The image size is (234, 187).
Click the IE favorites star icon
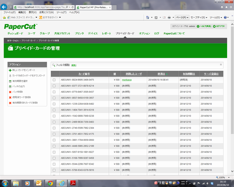pyautogui.click(x=226, y=7)
